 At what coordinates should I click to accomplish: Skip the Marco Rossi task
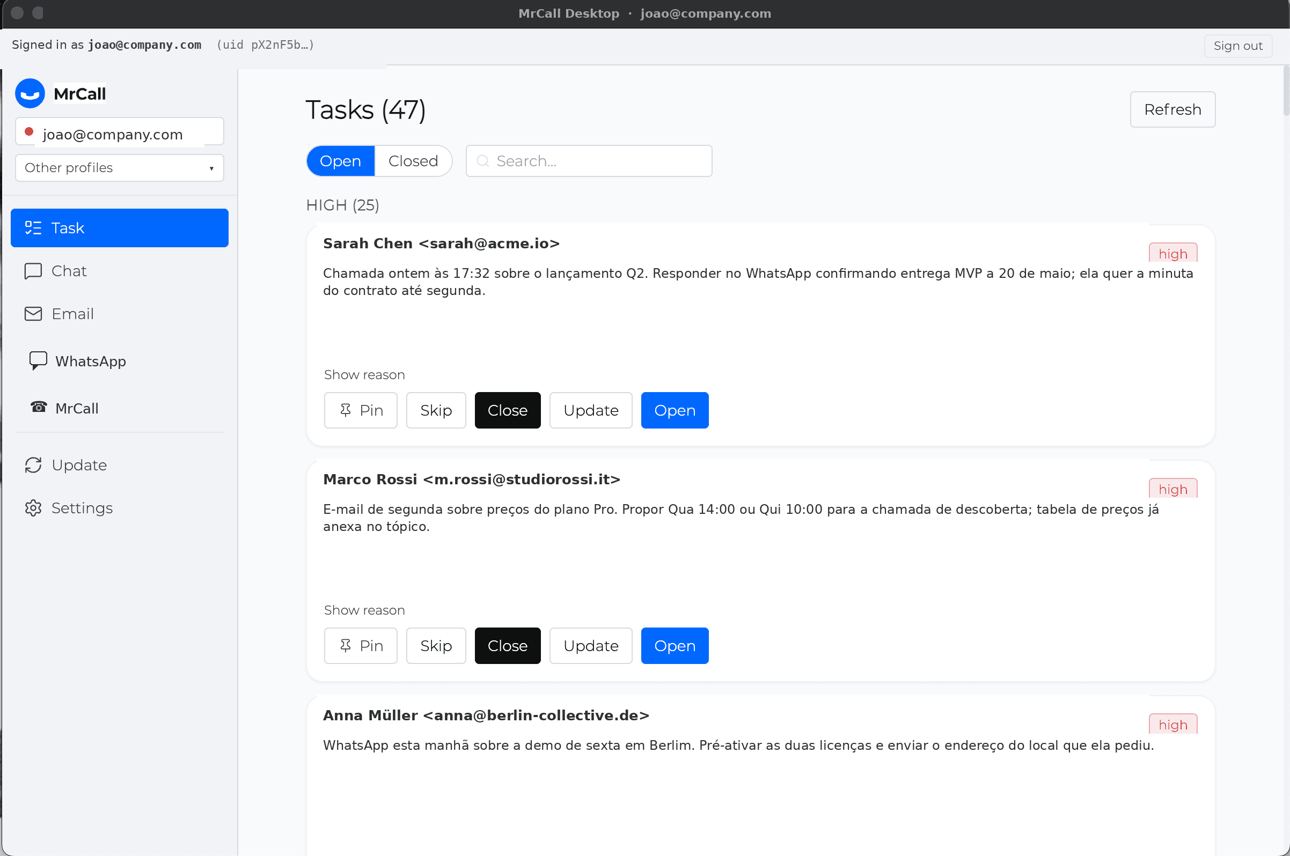coord(436,646)
